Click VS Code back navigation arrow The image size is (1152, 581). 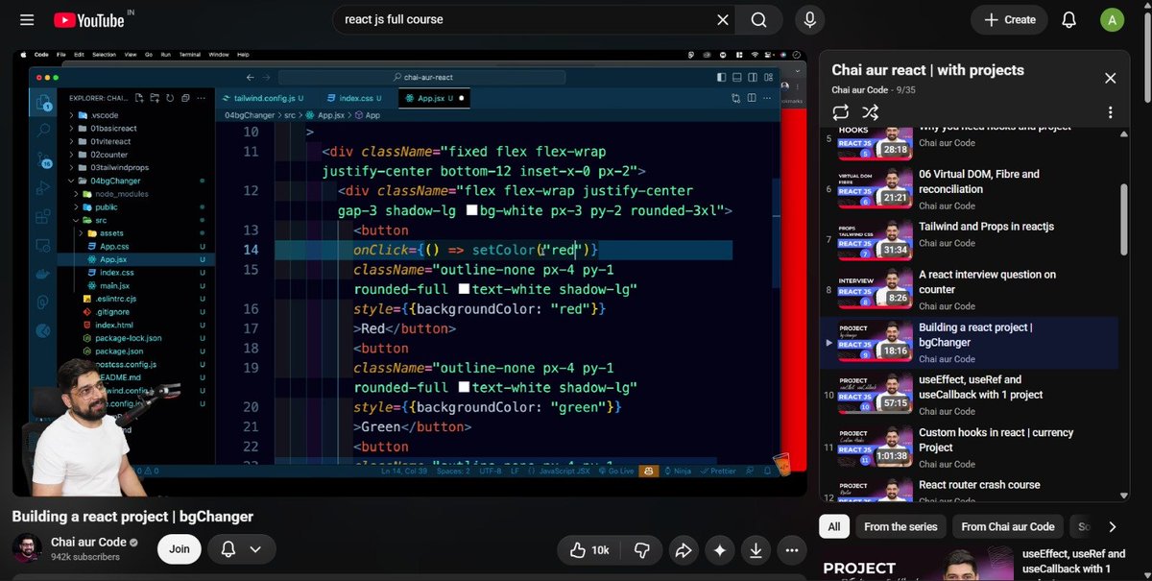tap(251, 77)
